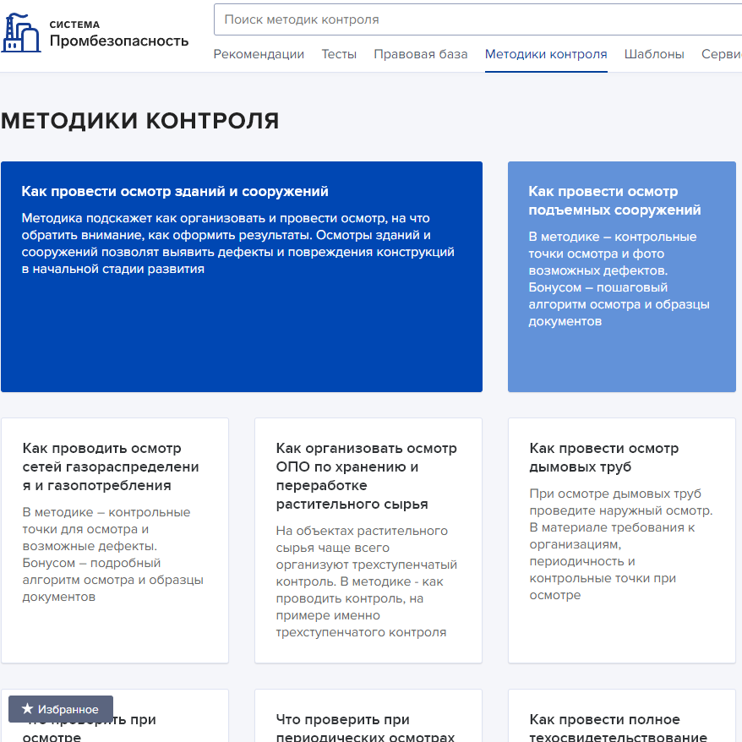
Task: Open the Избранное favorites button
Action: point(61,709)
